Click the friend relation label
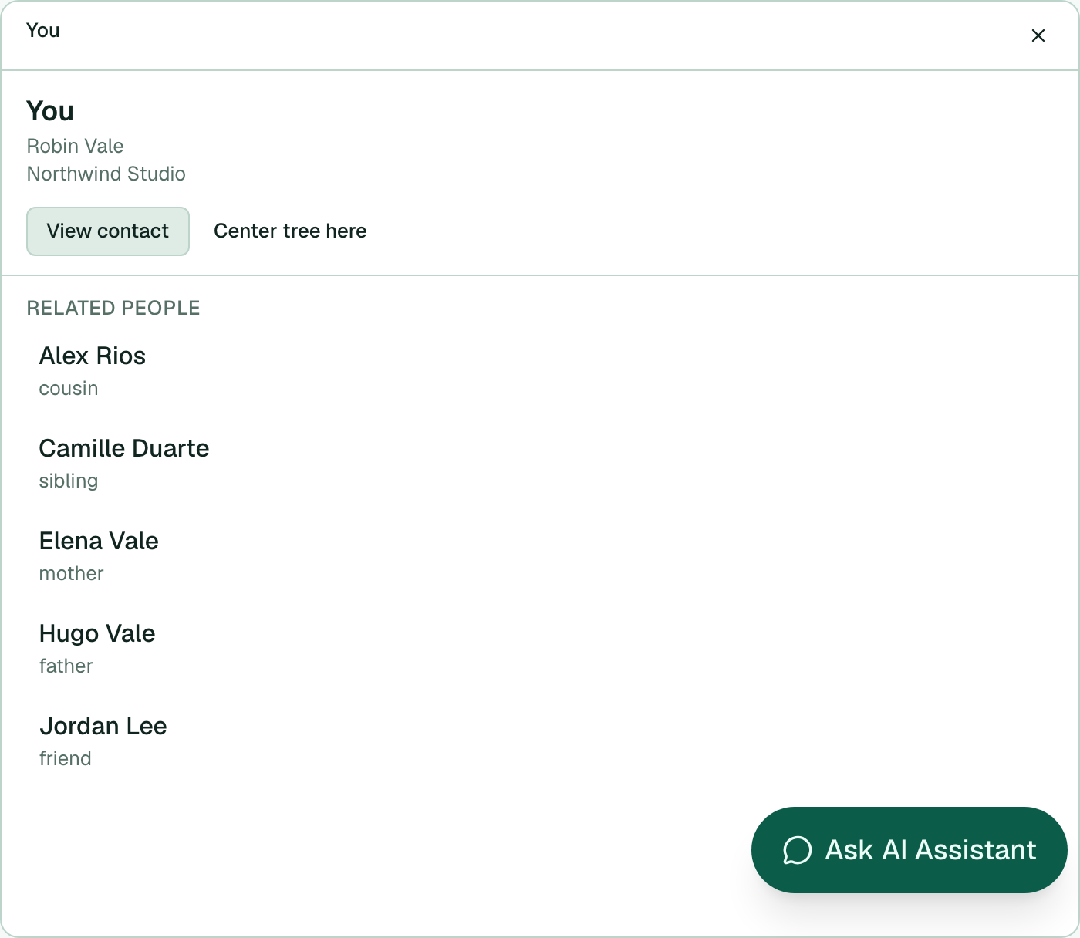Image resolution: width=1080 pixels, height=938 pixels. click(x=65, y=758)
